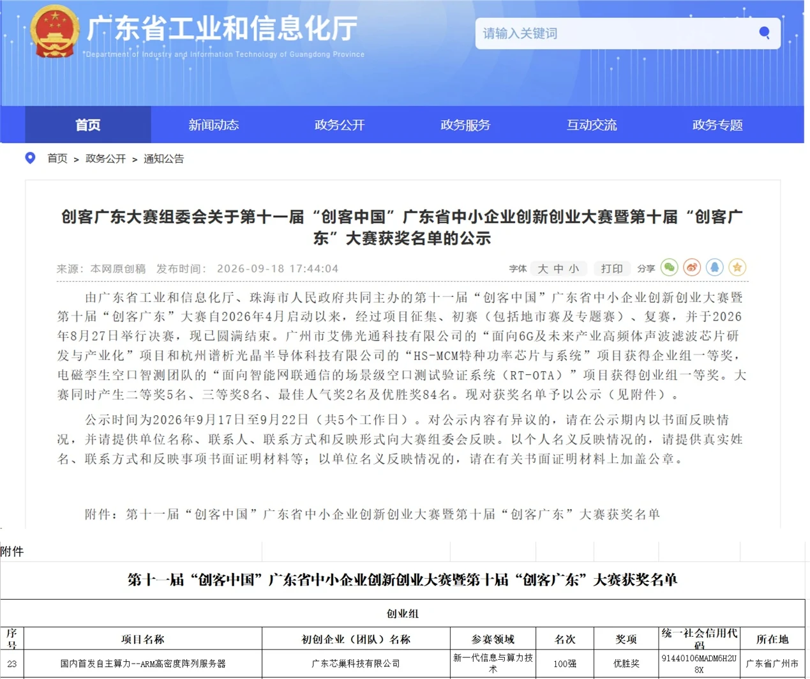This screenshot has width=810, height=679.
Task: Click the 来源：本网原创稿 source text
Action: (101, 269)
